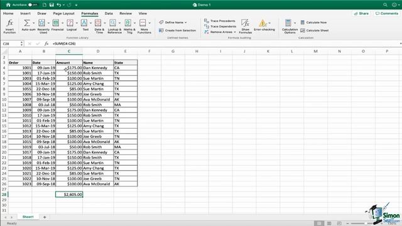
Task: Open the More Functions icon
Action: point(143,23)
